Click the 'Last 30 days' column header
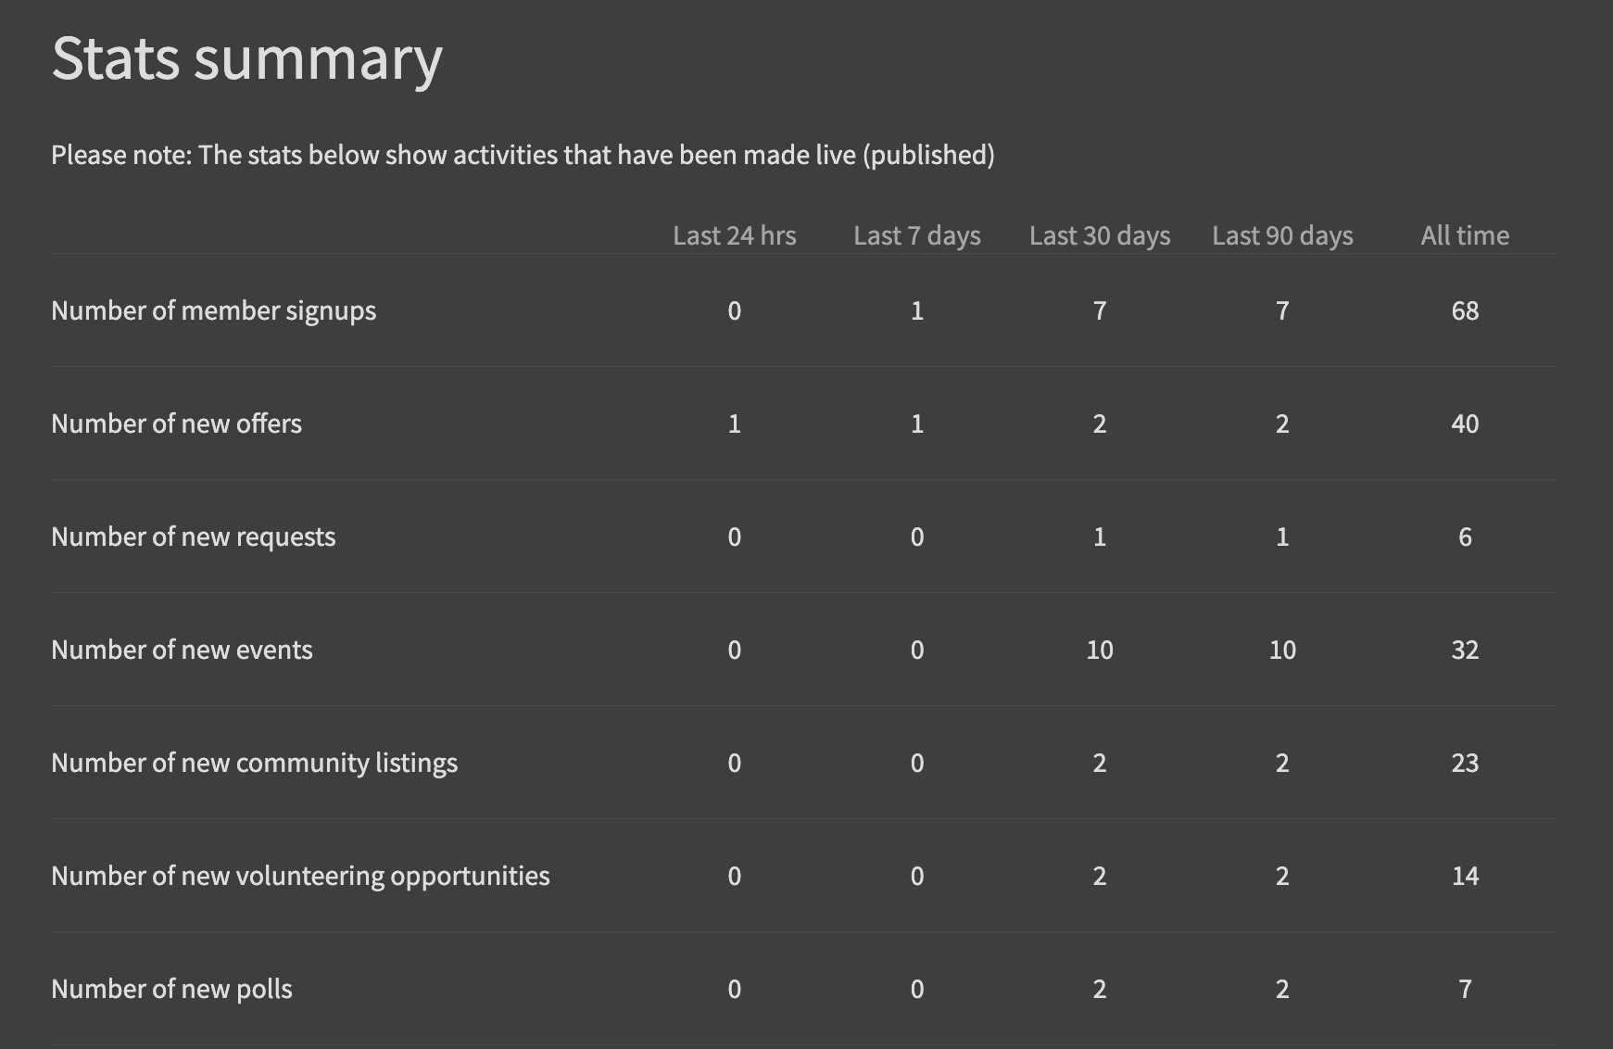Viewport: 1613px width, 1049px height. [1099, 235]
